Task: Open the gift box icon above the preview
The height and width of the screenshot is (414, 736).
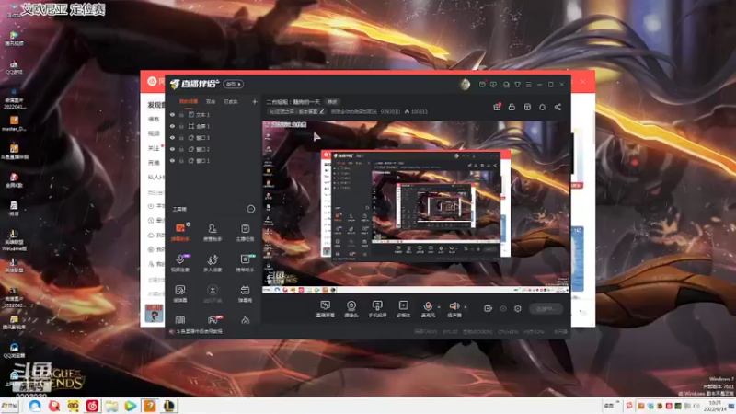Action: coord(497,107)
